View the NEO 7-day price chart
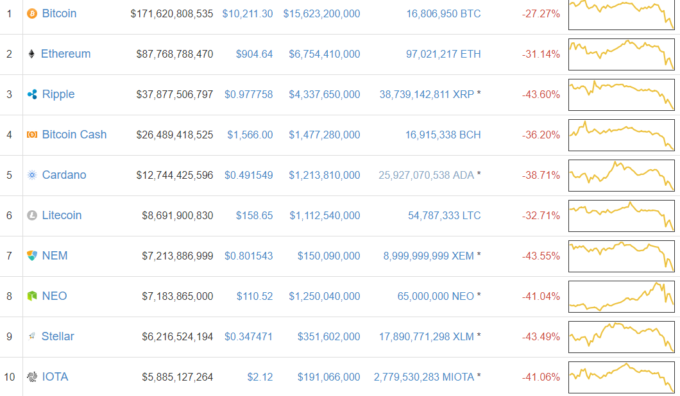 tap(621, 296)
